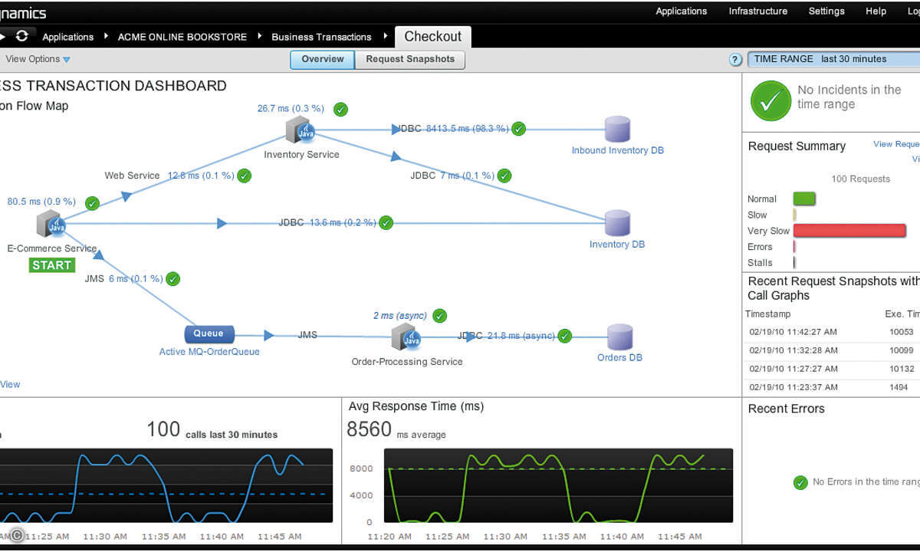This screenshot has width=920, height=552.
Task: Open the Inventory DB link
Action: point(617,245)
